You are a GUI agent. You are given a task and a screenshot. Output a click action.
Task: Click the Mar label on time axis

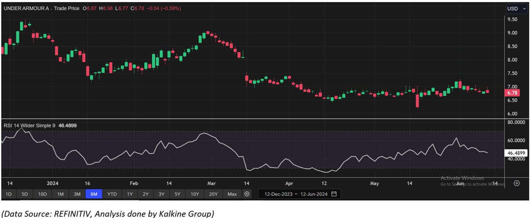point(211,184)
